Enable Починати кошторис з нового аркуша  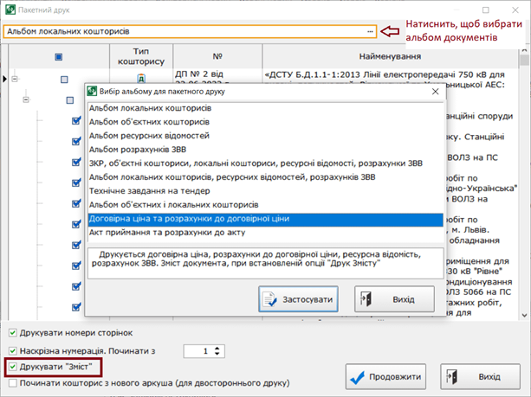[x=12, y=382]
